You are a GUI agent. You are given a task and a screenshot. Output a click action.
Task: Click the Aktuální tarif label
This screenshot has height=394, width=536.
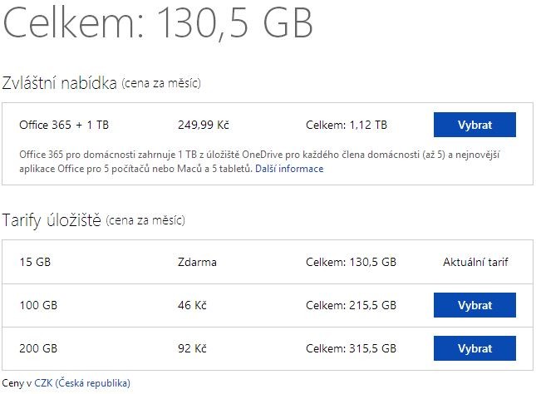point(475,262)
